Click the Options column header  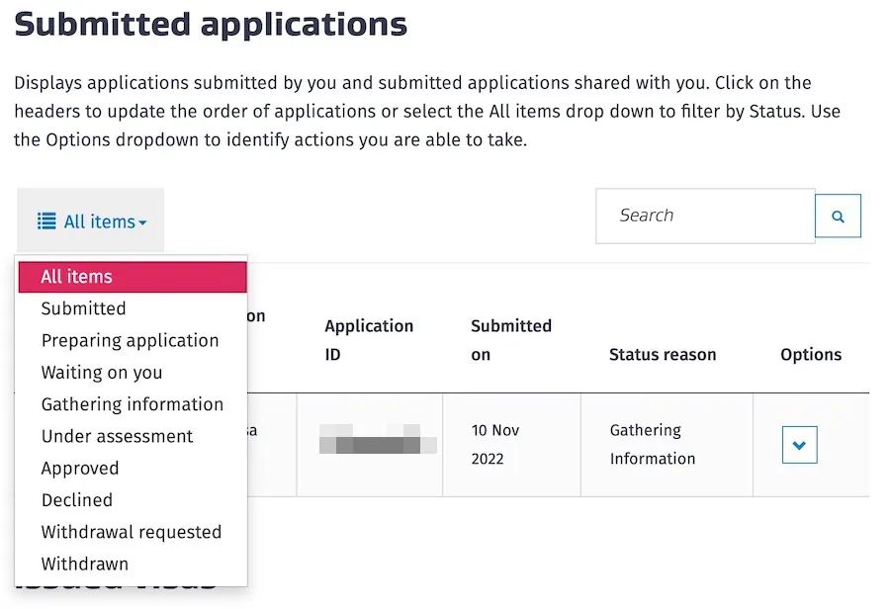(810, 354)
